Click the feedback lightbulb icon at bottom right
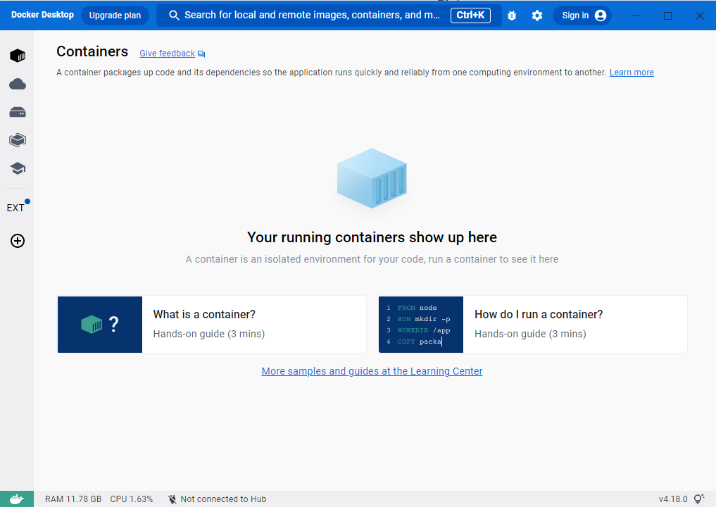This screenshot has width=716, height=507. (x=698, y=499)
